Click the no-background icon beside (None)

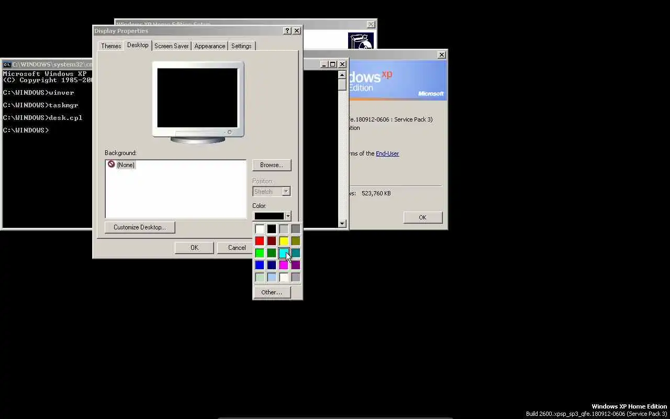pos(111,164)
